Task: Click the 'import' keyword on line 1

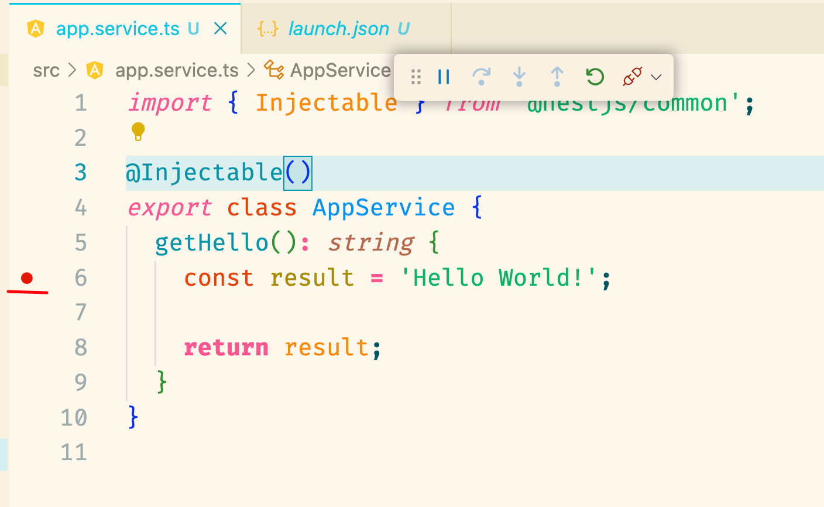Action: [x=170, y=103]
